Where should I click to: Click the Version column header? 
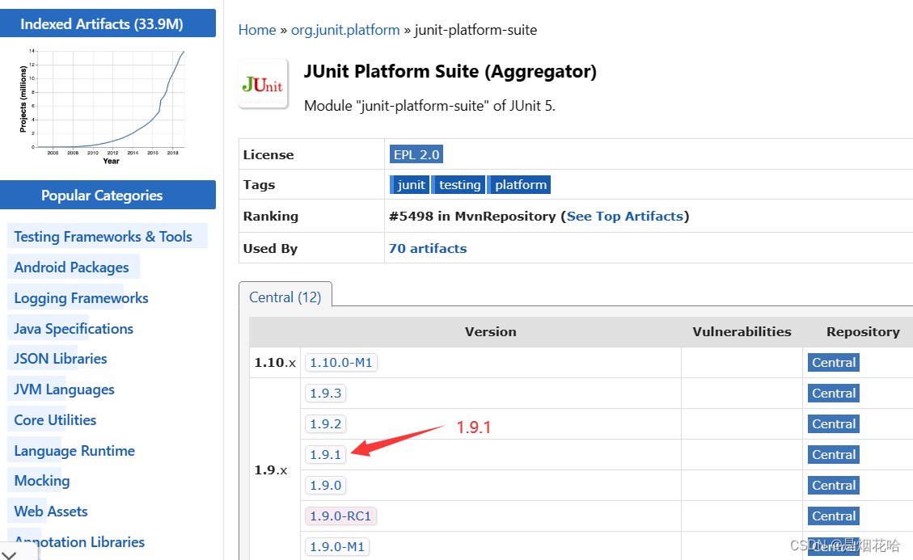[x=490, y=332]
